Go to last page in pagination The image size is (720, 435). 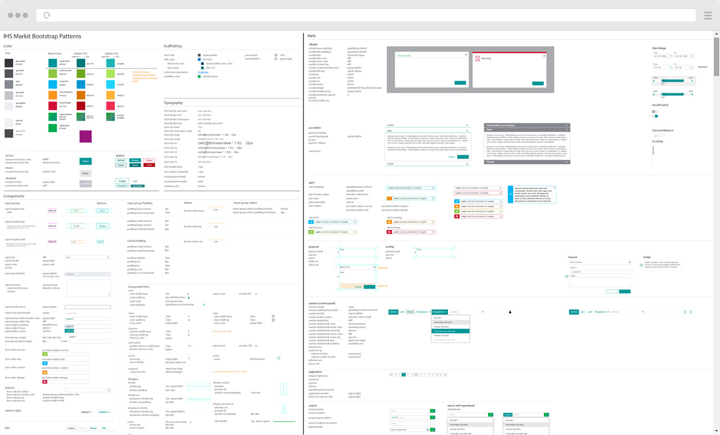(x=445, y=374)
